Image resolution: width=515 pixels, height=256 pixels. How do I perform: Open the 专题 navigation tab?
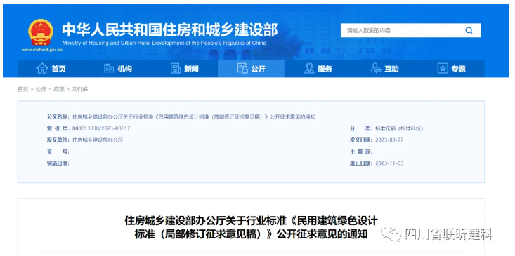click(x=451, y=69)
